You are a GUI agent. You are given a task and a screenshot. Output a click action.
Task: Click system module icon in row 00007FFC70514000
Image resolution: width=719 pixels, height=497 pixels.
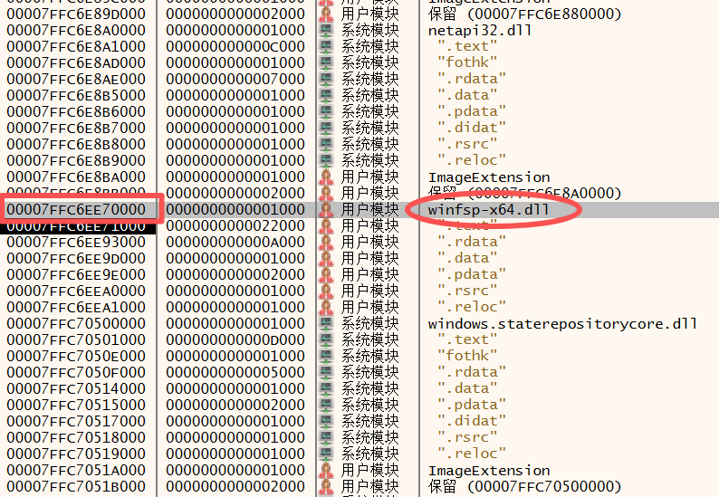[326, 388]
